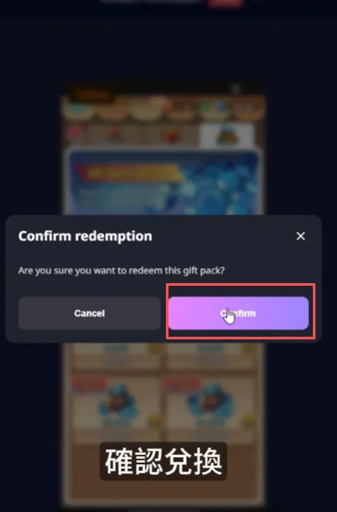337x512 pixels.
Task: Click the leftmost red item icon in category row
Action: coord(74,133)
